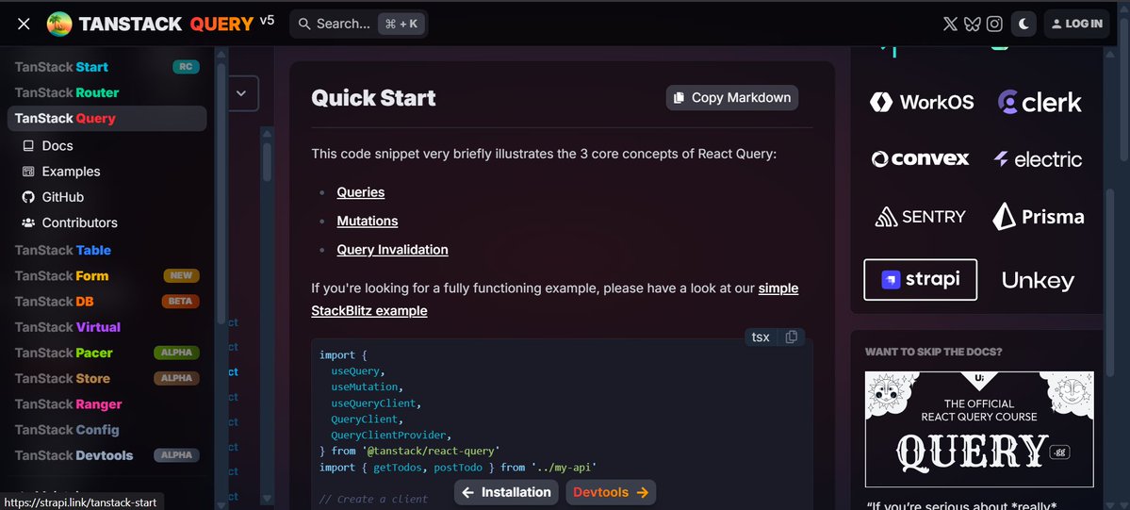Open X (Twitter) social link icon
This screenshot has height=510, width=1130.
(951, 24)
